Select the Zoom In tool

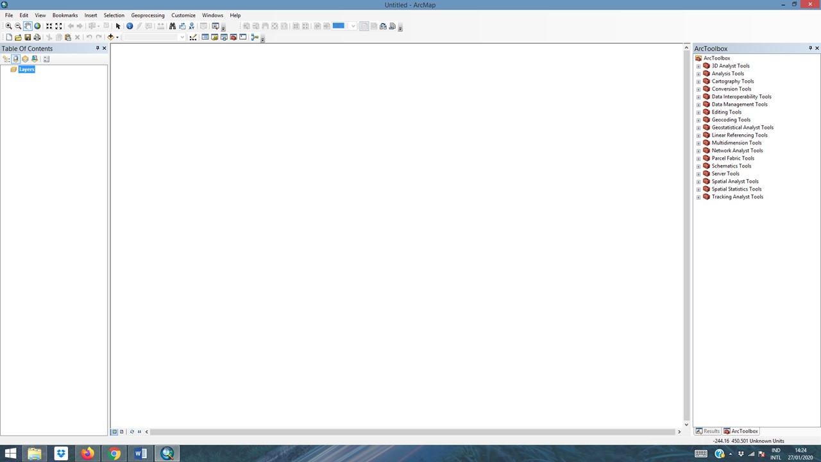click(x=8, y=26)
